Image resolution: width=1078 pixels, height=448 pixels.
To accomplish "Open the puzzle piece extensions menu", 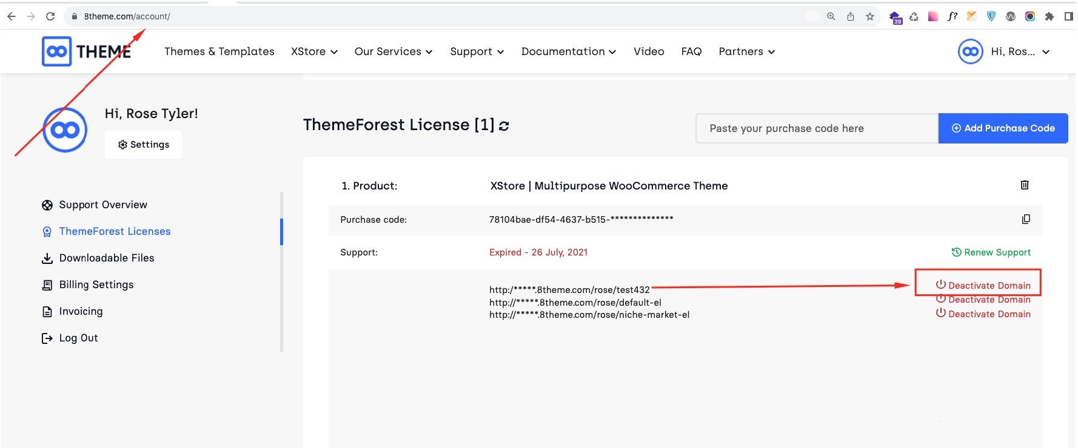I will point(1050,16).
